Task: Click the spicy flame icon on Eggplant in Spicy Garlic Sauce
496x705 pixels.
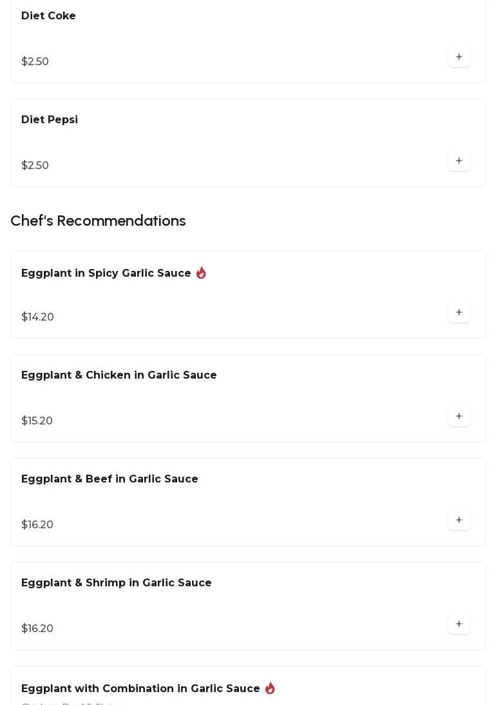Action: [x=201, y=273]
